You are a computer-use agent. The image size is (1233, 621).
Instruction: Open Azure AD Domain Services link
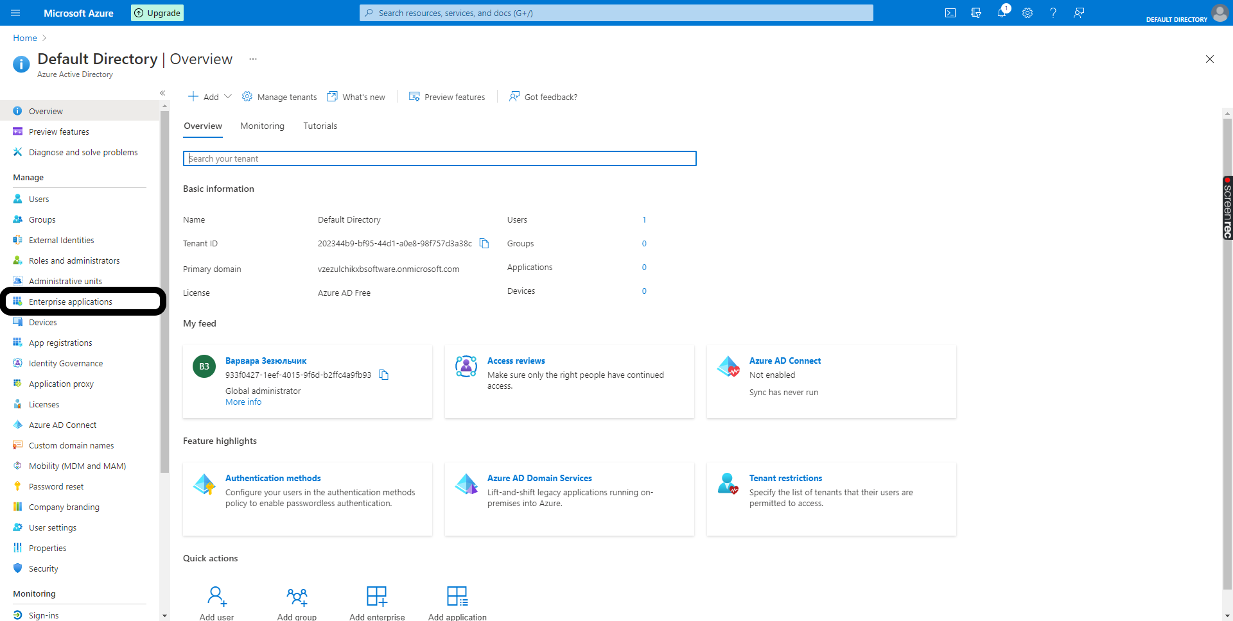point(539,478)
